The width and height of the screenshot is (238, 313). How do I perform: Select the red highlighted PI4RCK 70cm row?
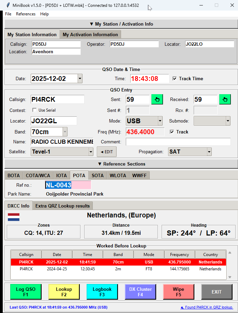(x=118, y=262)
